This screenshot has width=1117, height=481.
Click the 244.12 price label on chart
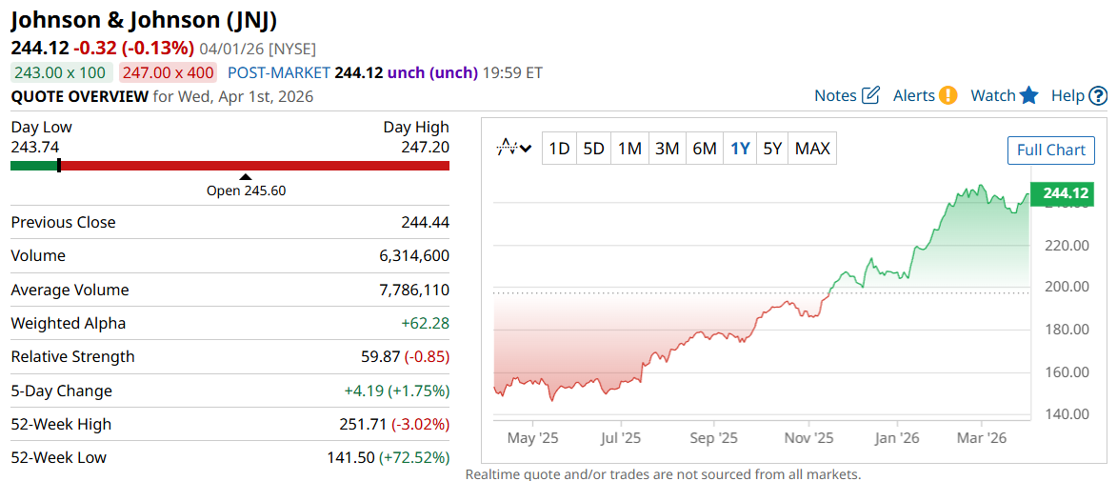coord(1065,194)
